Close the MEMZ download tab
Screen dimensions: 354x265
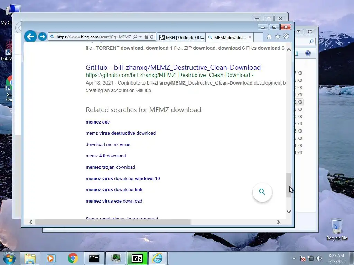[250, 37]
